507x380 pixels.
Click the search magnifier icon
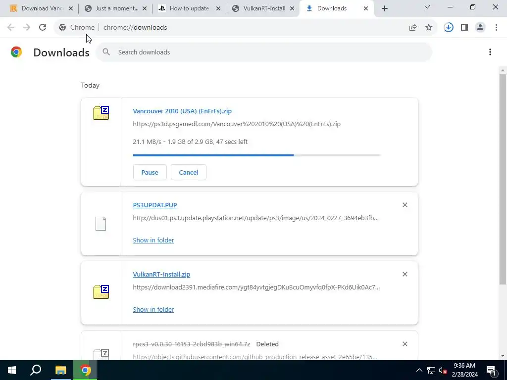[106, 52]
